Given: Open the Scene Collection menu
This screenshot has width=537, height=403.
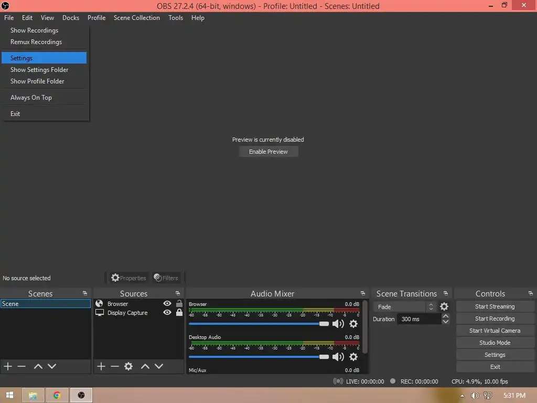Looking at the screenshot, I should click(137, 17).
